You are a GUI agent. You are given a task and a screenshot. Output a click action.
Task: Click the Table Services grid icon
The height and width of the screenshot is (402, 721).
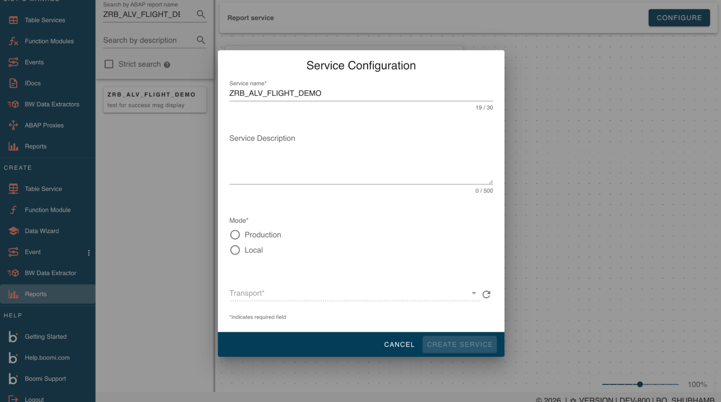[x=13, y=20]
